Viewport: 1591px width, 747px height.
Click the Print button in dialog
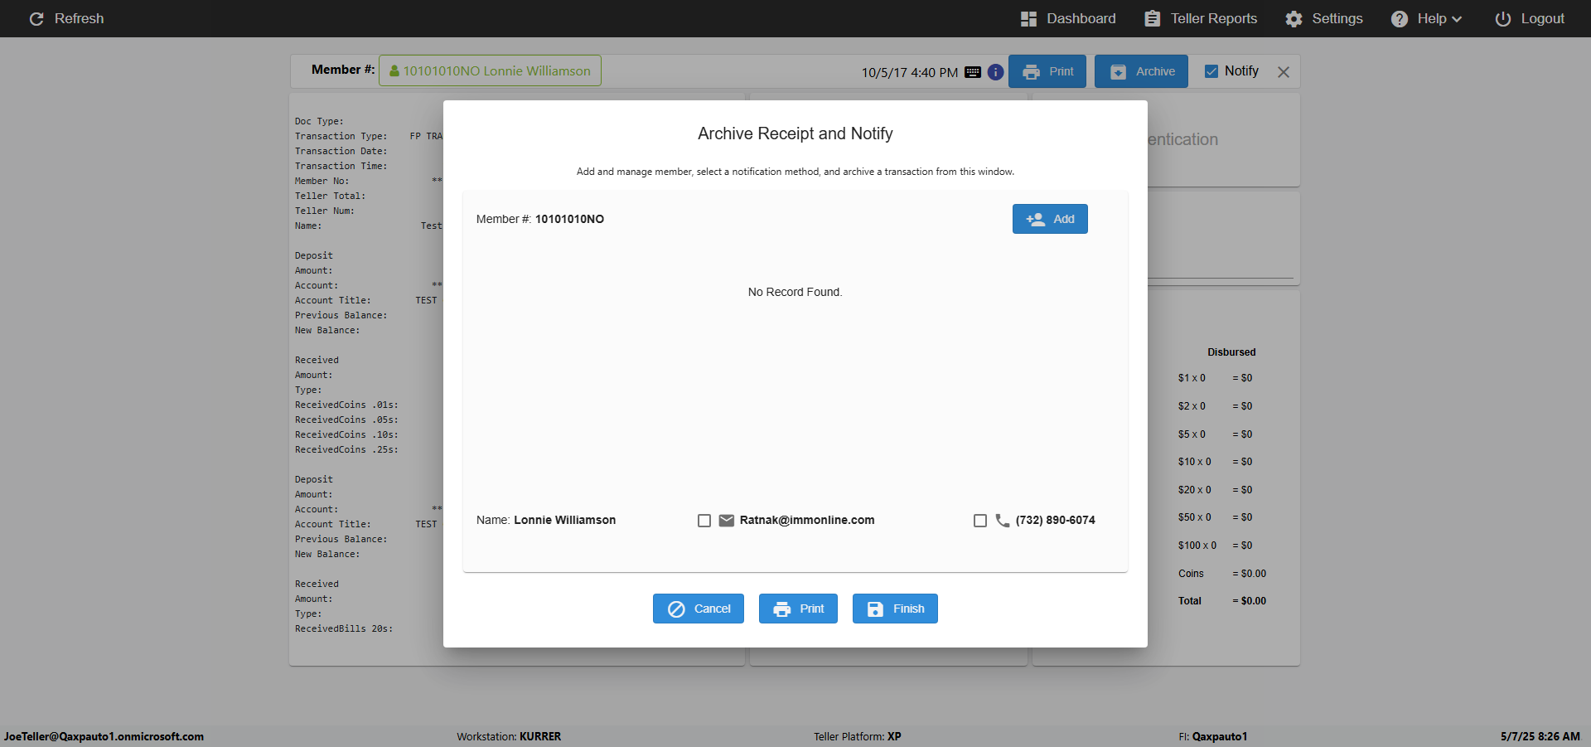click(798, 609)
